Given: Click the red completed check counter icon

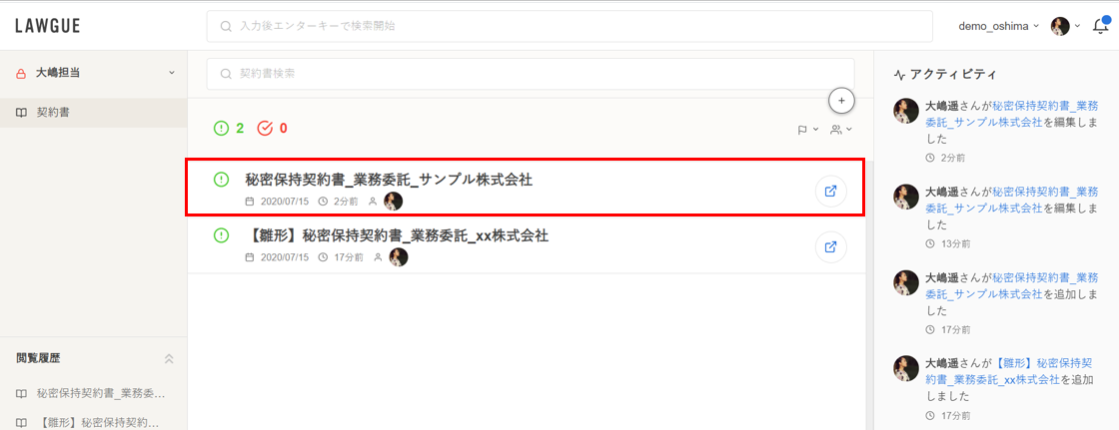Looking at the screenshot, I should pos(265,129).
